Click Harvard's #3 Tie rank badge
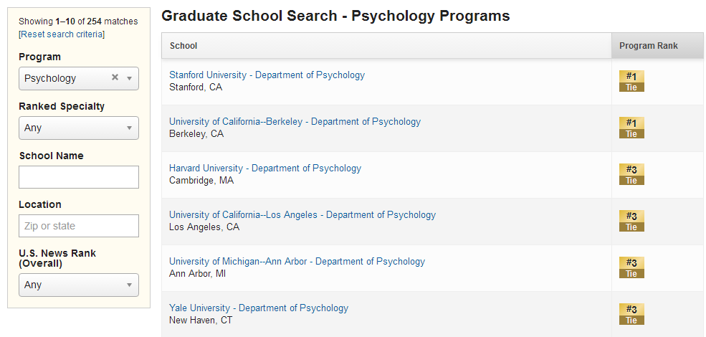The image size is (706, 337). (x=631, y=174)
